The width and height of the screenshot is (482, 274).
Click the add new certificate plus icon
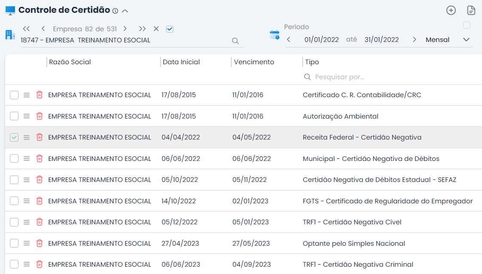click(x=451, y=11)
